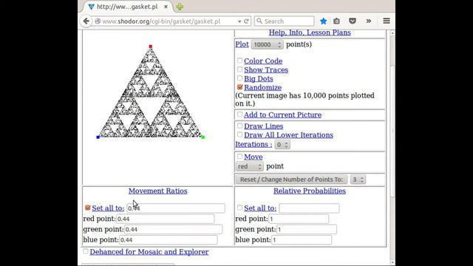Click the URL address bar
This screenshot has height=266, width=473.
[169, 21]
